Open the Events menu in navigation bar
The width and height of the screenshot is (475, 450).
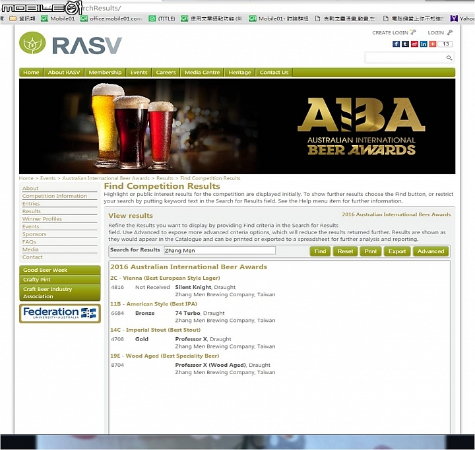[139, 73]
